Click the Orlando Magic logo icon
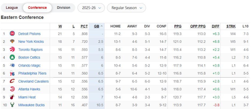Screen dimensions: 252x109 [12, 65]
